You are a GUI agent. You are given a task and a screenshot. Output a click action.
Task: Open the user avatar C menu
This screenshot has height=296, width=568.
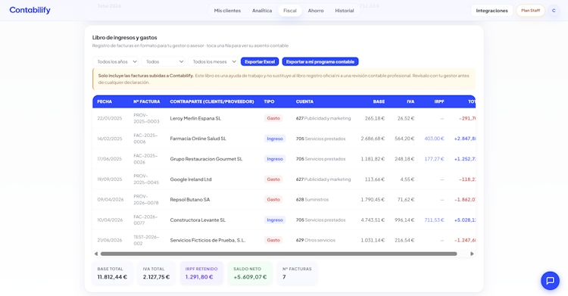click(553, 11)
